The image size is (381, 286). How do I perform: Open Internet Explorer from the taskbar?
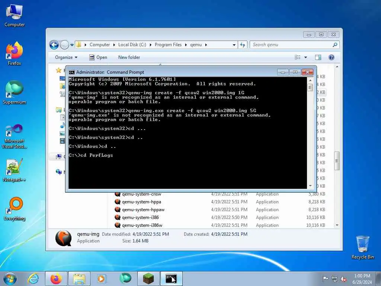(x=33, y=279)
